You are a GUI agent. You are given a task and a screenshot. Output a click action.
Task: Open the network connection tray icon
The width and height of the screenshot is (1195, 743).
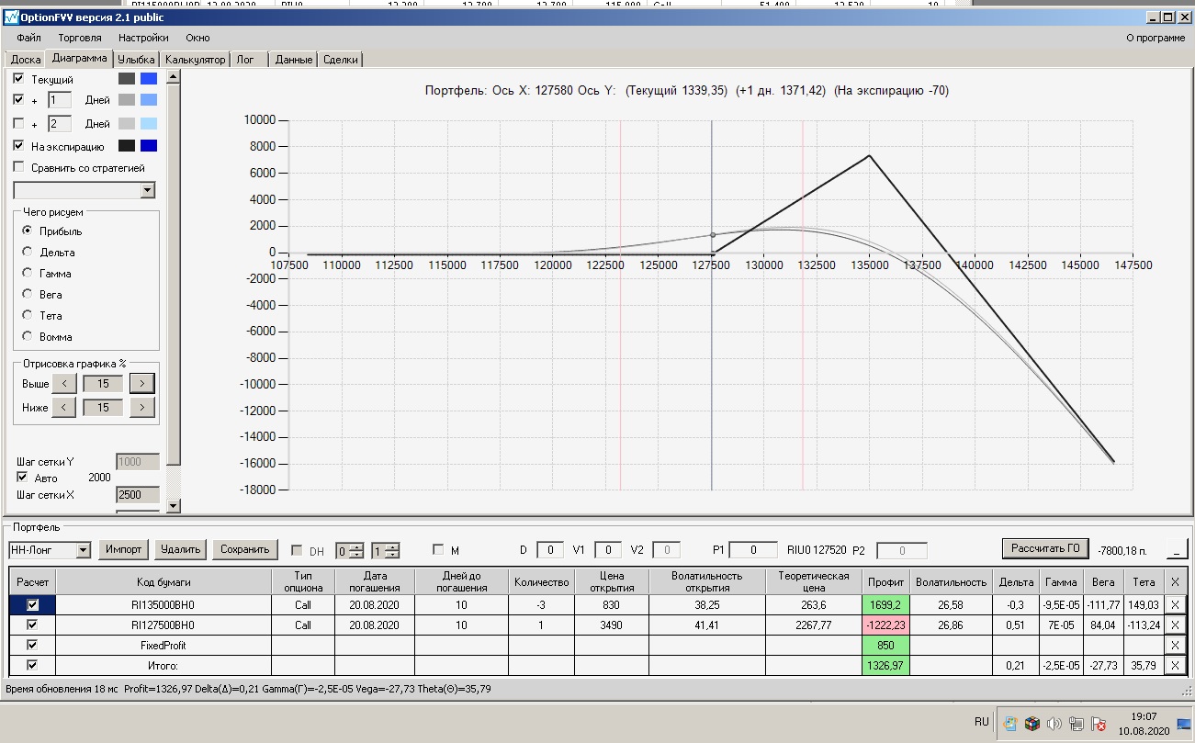(x=1076, y=723)
